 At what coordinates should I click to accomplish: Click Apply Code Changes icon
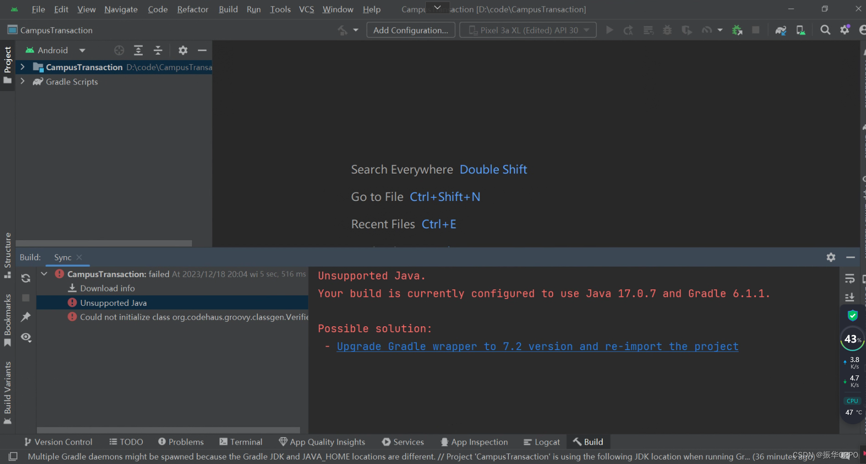click(x=648, y=30)
